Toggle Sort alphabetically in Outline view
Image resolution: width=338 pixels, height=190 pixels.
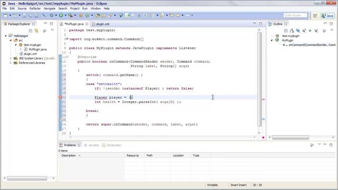coord(292,31)
